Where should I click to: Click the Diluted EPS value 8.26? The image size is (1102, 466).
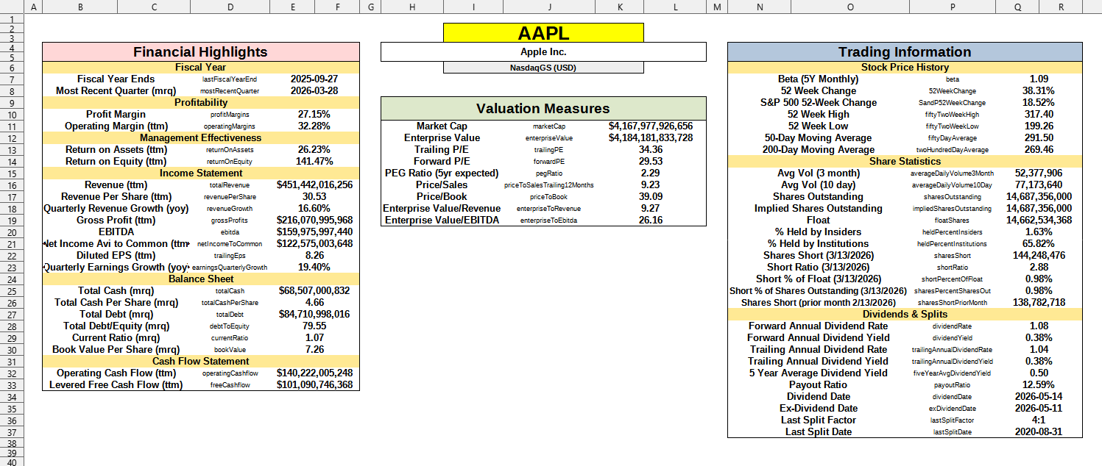point(314,255)
